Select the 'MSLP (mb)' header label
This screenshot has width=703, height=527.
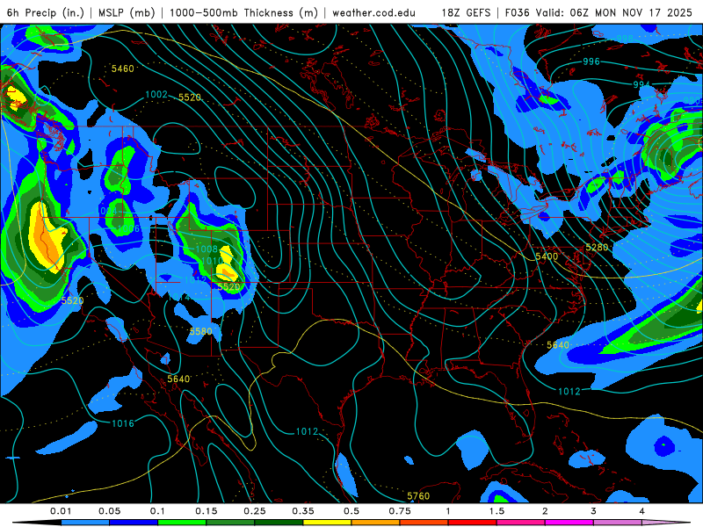[x=127, y=12]
